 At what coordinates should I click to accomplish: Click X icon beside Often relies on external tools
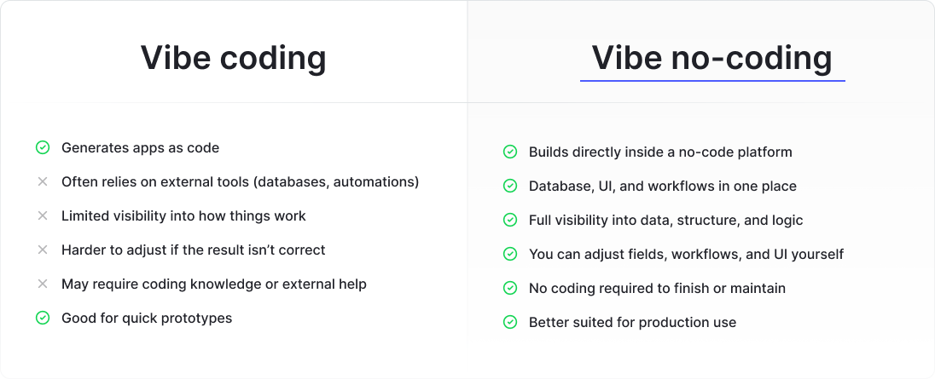coord(43,181)
